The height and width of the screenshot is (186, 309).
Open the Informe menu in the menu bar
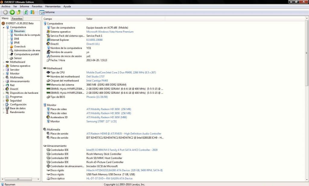(24, 6)
